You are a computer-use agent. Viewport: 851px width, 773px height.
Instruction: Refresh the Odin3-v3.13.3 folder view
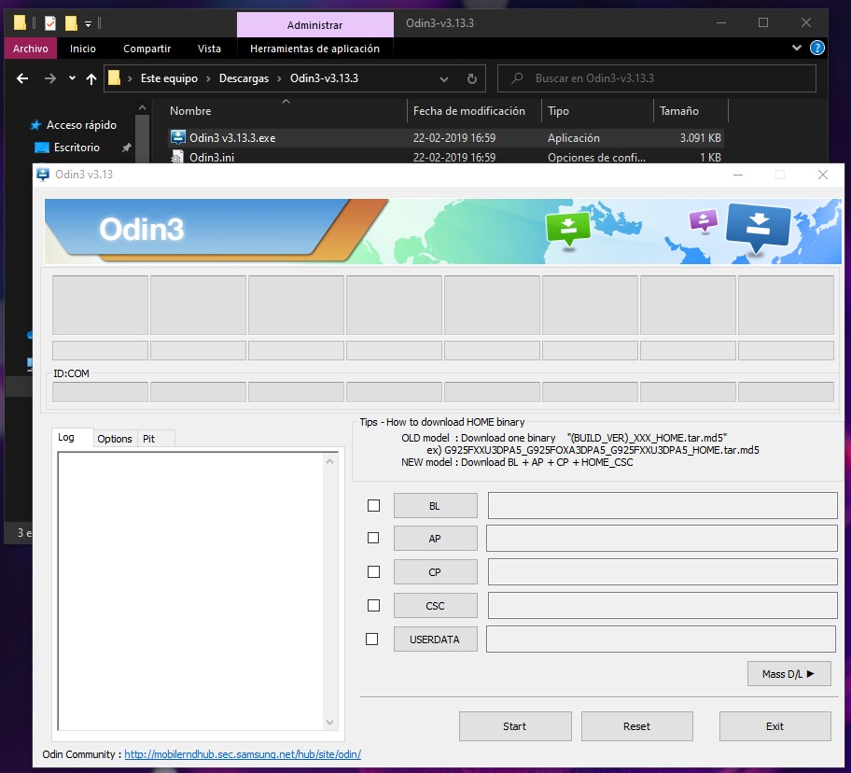point(472,79)
